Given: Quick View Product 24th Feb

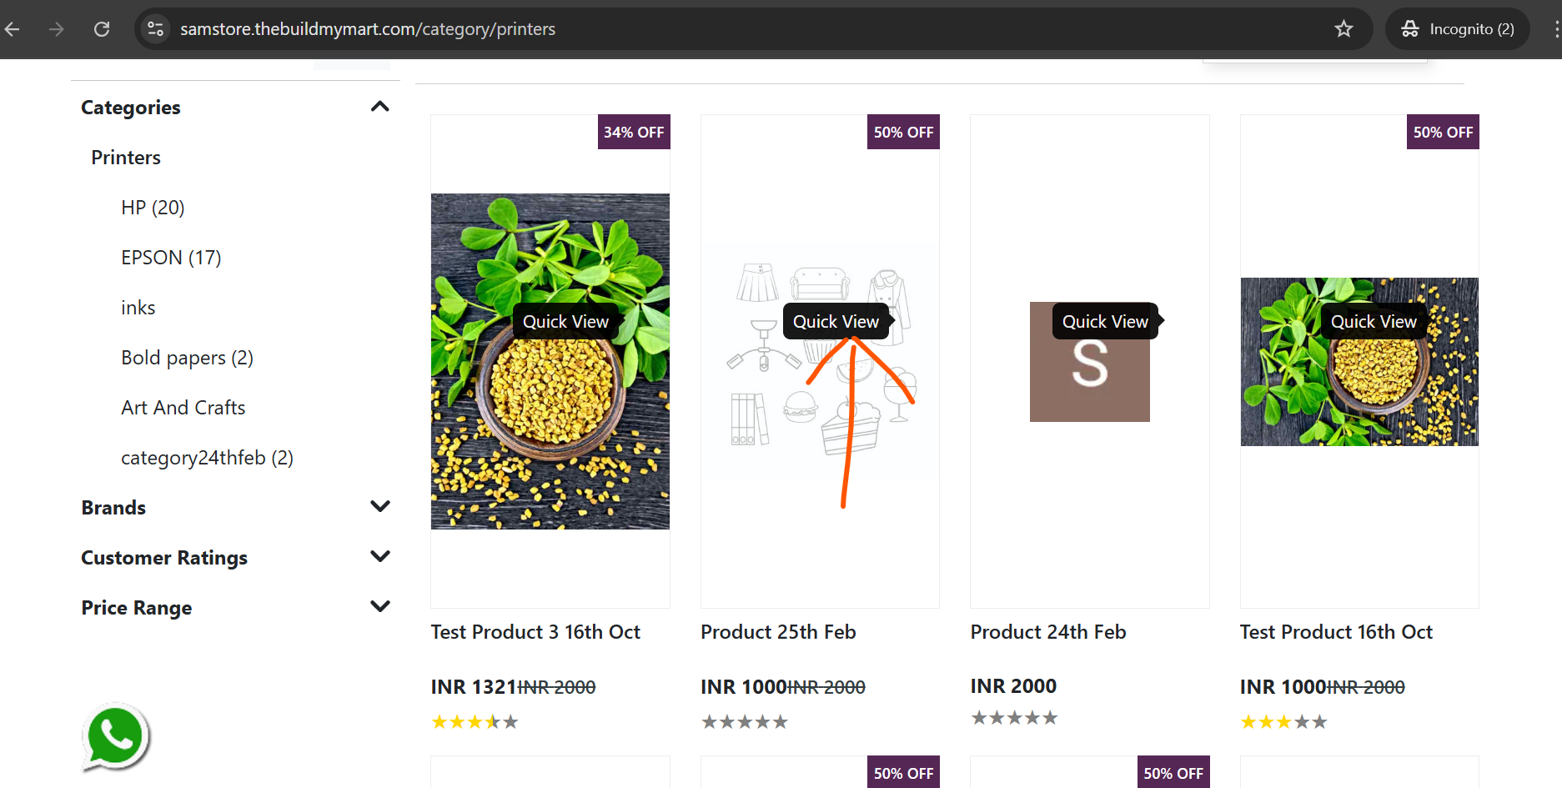Looking at the screenshot, I should pyautogui.click(x=1105, y=322).
